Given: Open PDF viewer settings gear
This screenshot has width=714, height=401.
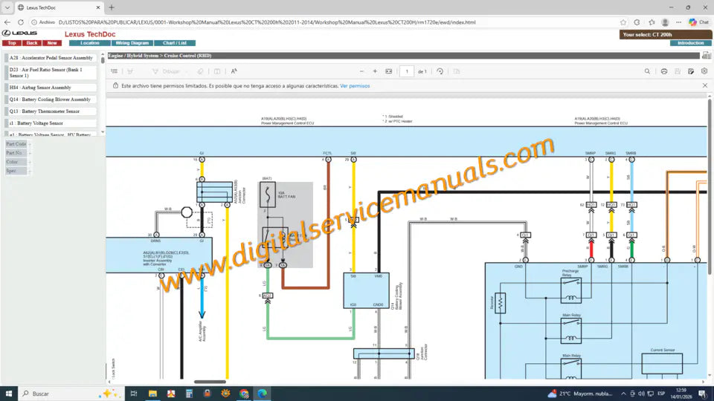Looking at the screenshot, I should tap(704, 71).
